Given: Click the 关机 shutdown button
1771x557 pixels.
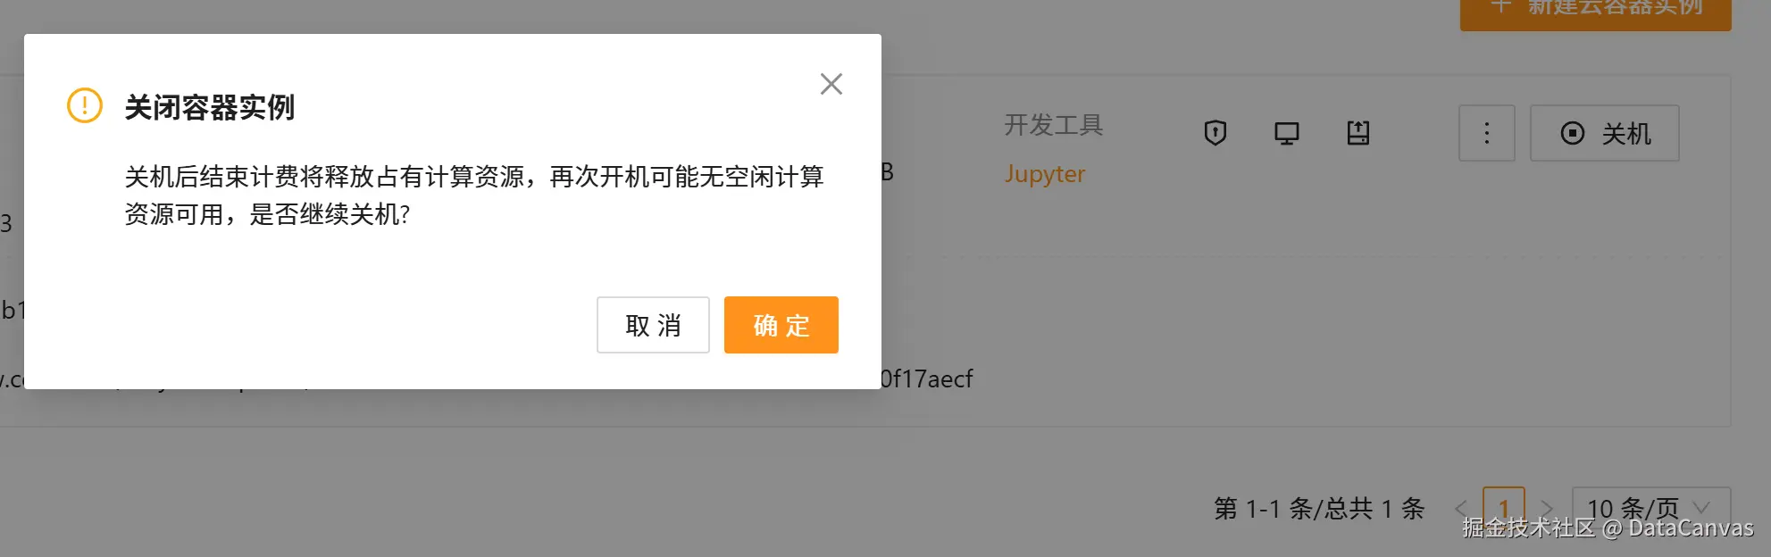Looking at the screenshot, I should (x=1605, y=133).
